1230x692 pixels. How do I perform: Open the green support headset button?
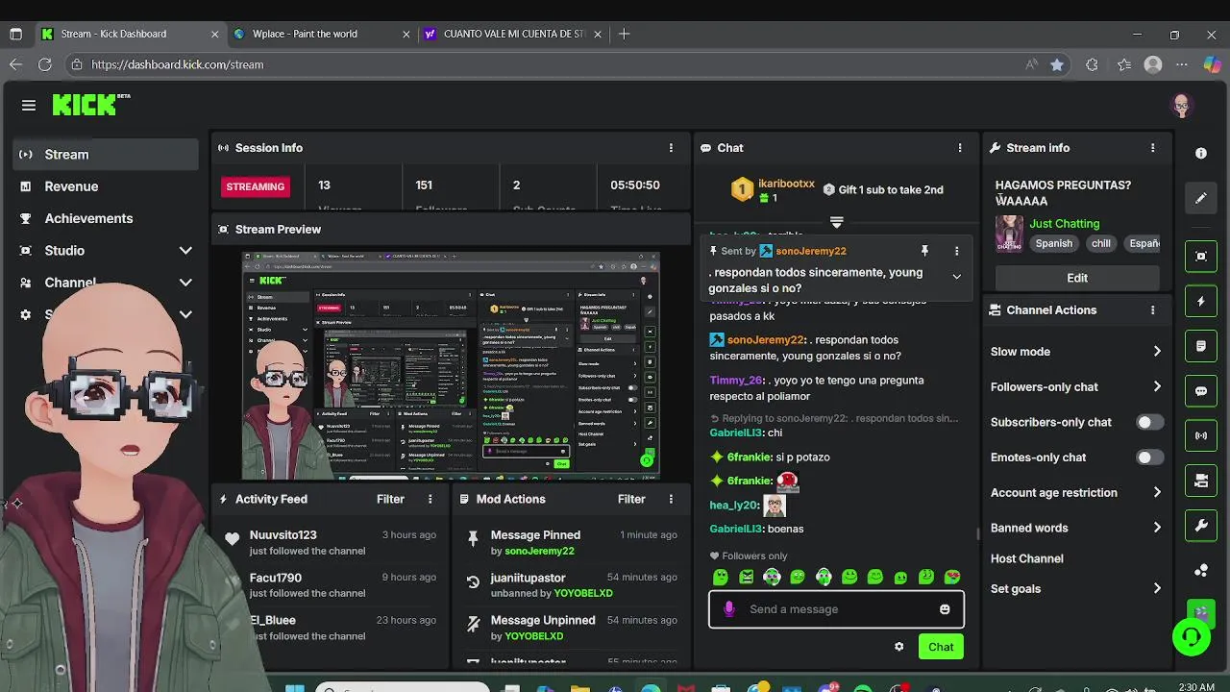coord(1192,637)
